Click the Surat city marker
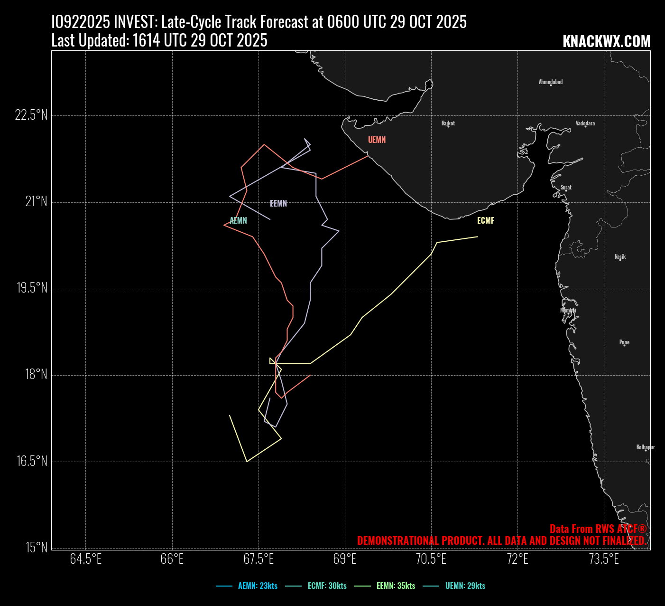 pyautogui.click(x=566, y=190)
